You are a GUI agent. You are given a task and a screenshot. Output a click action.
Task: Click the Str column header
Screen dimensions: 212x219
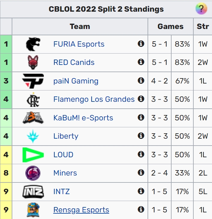203,26
